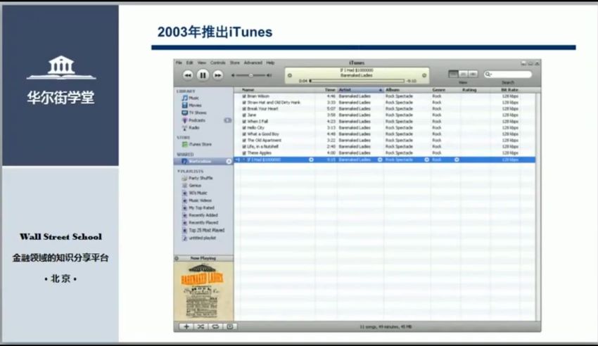Click the previous track rewind button
Viewport: 598px width, 346px height.
(x=188, y=75)
